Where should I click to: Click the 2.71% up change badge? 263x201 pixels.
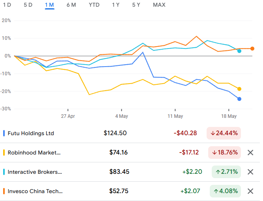pyautogui.click(x=226, y=172)
